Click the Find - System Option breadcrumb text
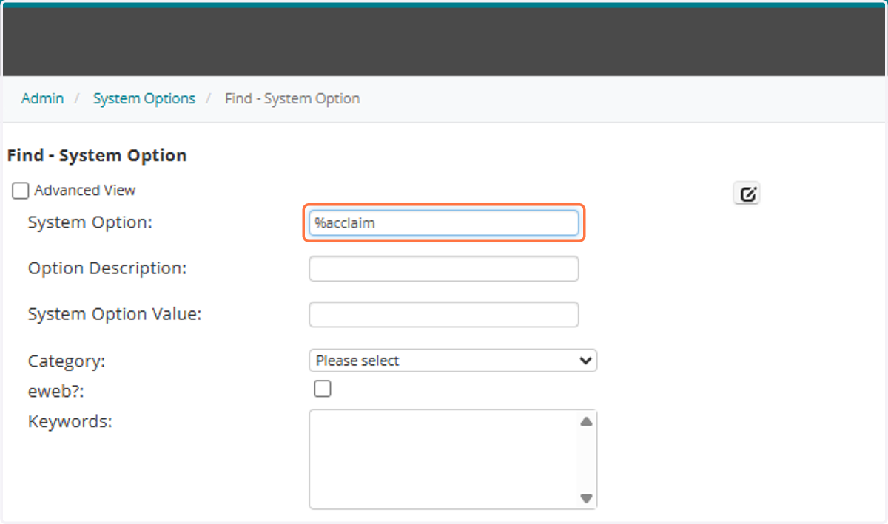 [292, 98]
